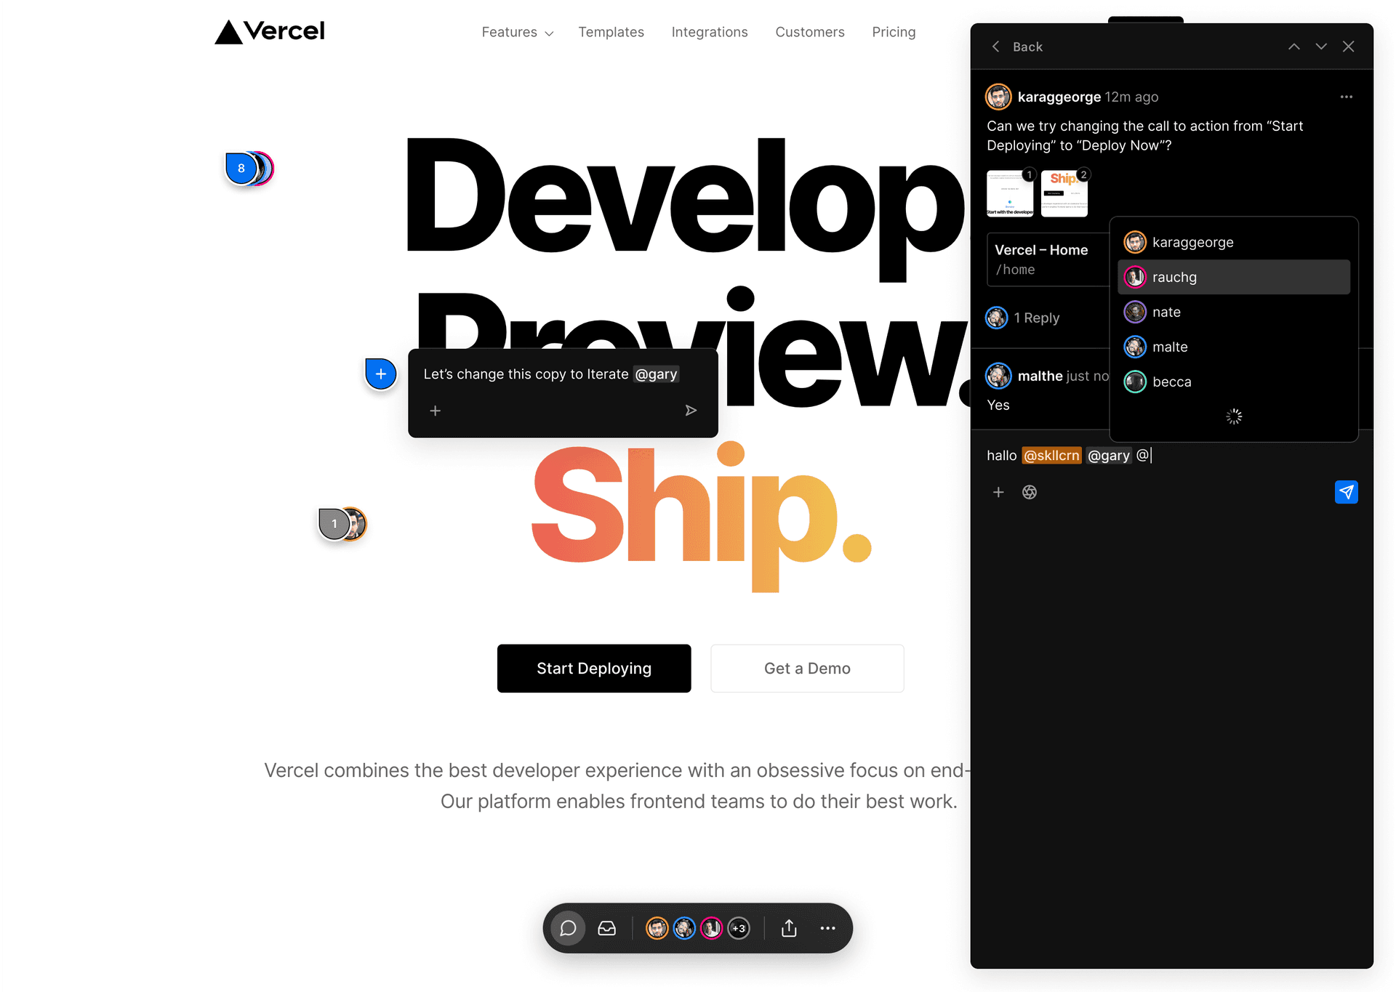Click the send message arrow icon
1396x992 pixels.
click(x=1347, y=492)
